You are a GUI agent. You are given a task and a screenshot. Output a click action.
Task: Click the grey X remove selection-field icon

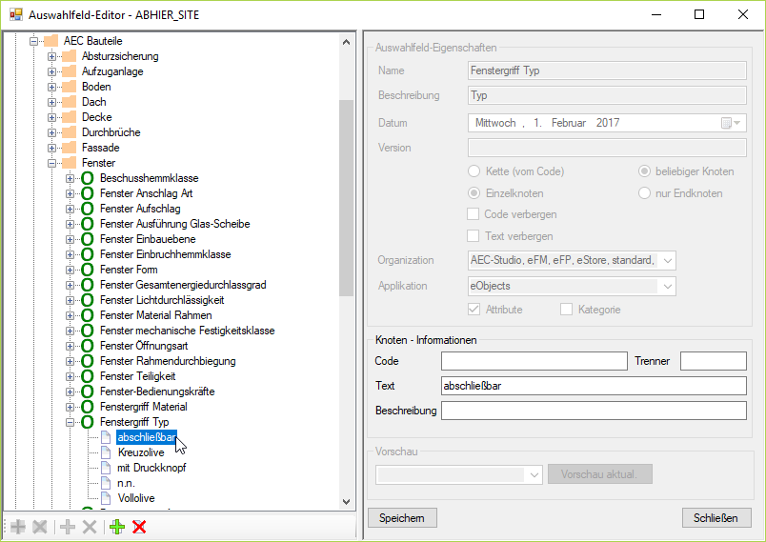(x=90, y=527)
